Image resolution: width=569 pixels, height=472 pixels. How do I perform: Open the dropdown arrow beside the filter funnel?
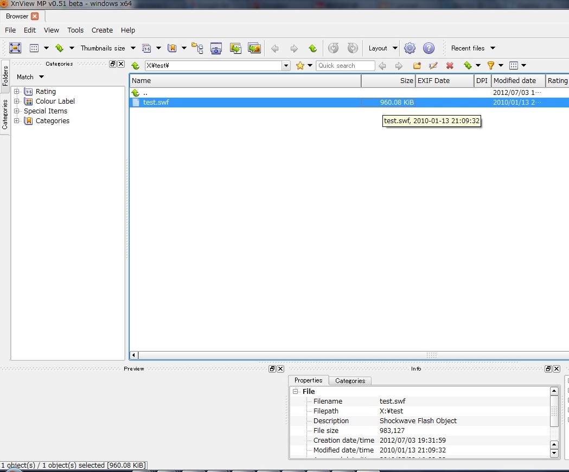pos(501,66)
